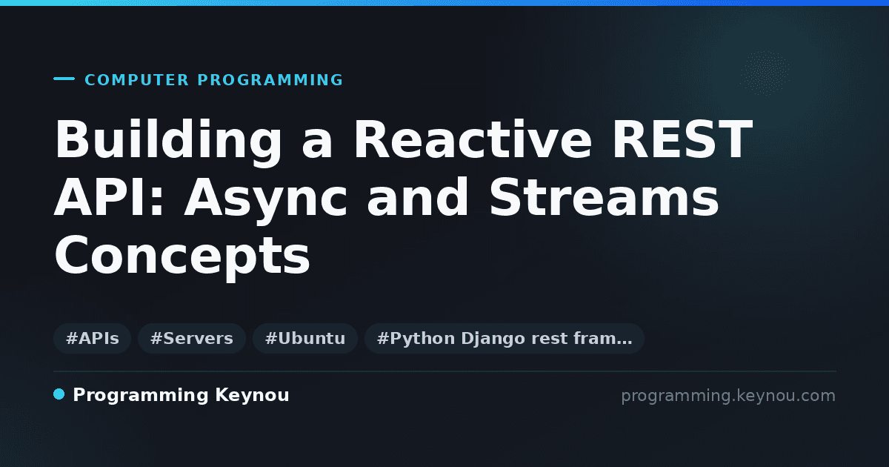Open the programming.keynou.com link

[728, 396]
